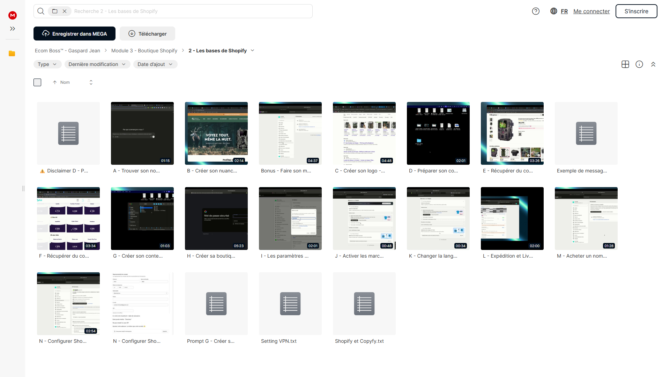
Task: Navigate to Module 3 - Boutique Shopify breadcrumb
Action: coord(144,51)
